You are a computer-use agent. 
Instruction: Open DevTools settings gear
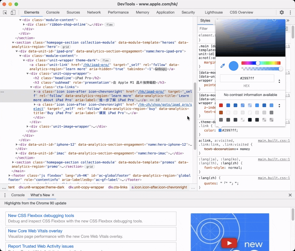click(282, 13)
